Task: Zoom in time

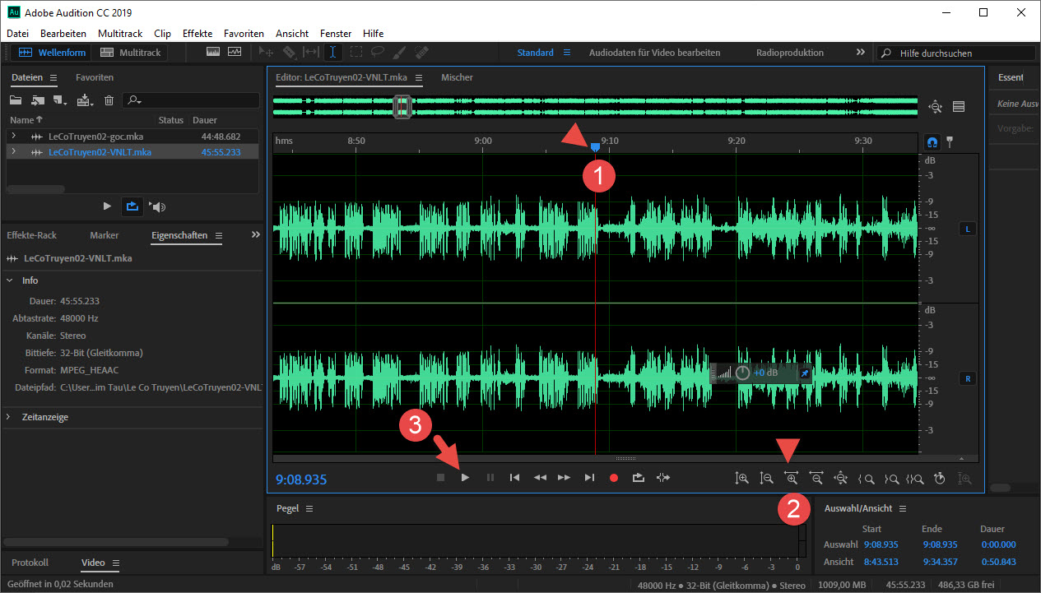Action: click(792, 477)
